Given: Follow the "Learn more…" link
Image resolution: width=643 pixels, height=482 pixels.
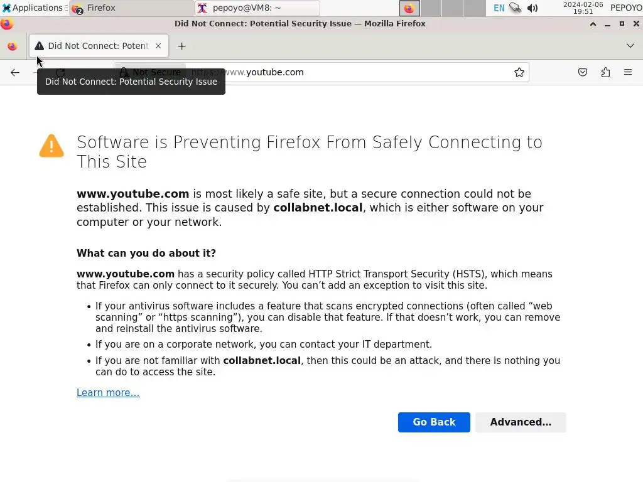Looking at the screenshot, I should coord(108,393).
